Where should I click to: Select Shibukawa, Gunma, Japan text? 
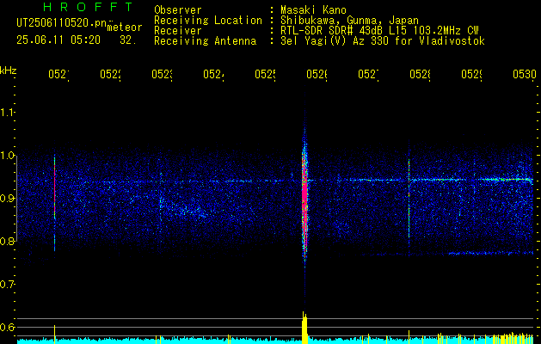click(349, 21)
